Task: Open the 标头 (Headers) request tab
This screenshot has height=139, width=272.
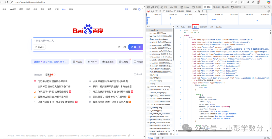Action: coord(183,27)
